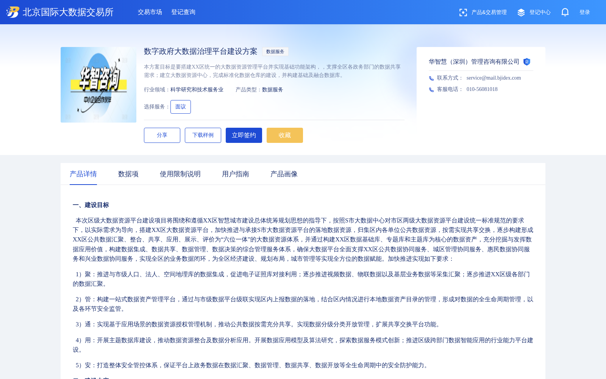The image size is (606, 379).
Task: Click site title 北京国际大数据交易所
Action: coord(68,12)
